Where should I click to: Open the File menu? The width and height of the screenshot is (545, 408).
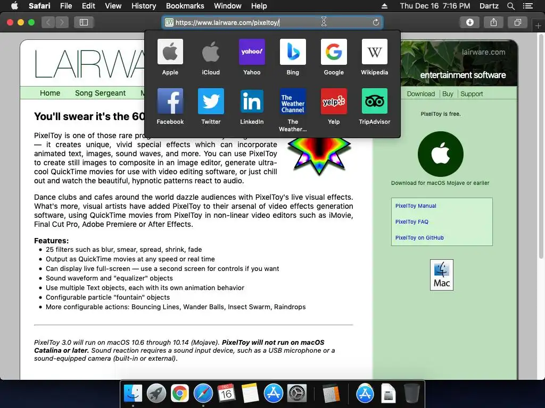[x=65, y=6]
